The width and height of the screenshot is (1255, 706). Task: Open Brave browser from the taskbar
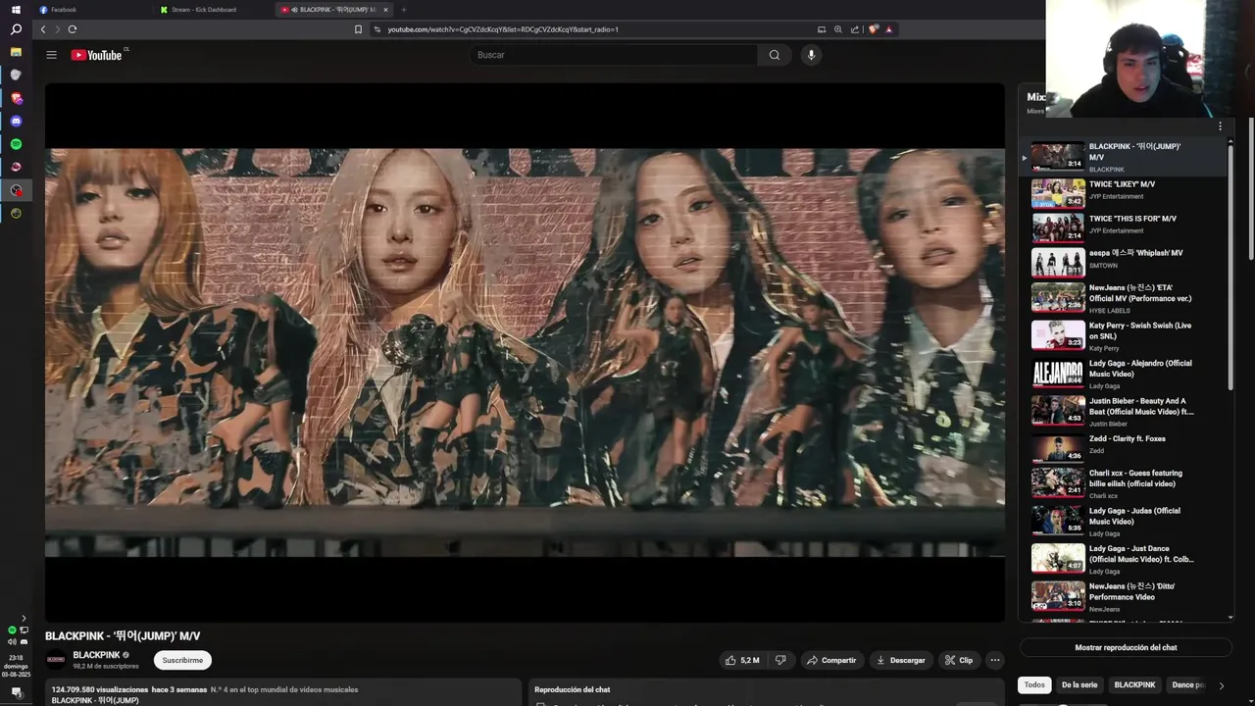[x=16, y=98]
